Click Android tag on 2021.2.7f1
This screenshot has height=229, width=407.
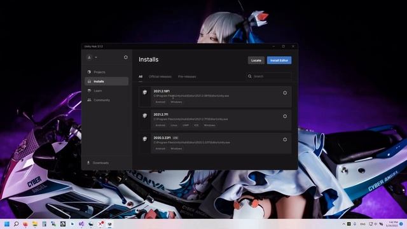[x=160, y=125]
